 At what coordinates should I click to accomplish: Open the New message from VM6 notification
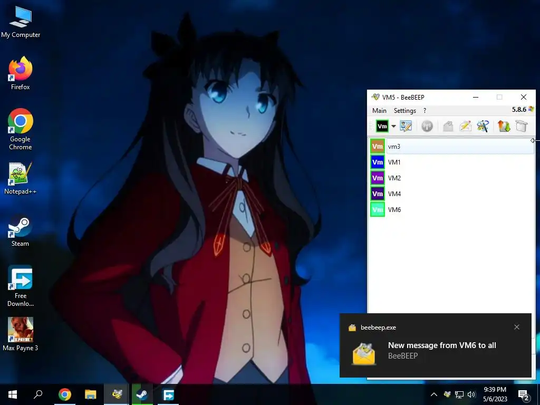pyautogui.click(x=435, y=345)
